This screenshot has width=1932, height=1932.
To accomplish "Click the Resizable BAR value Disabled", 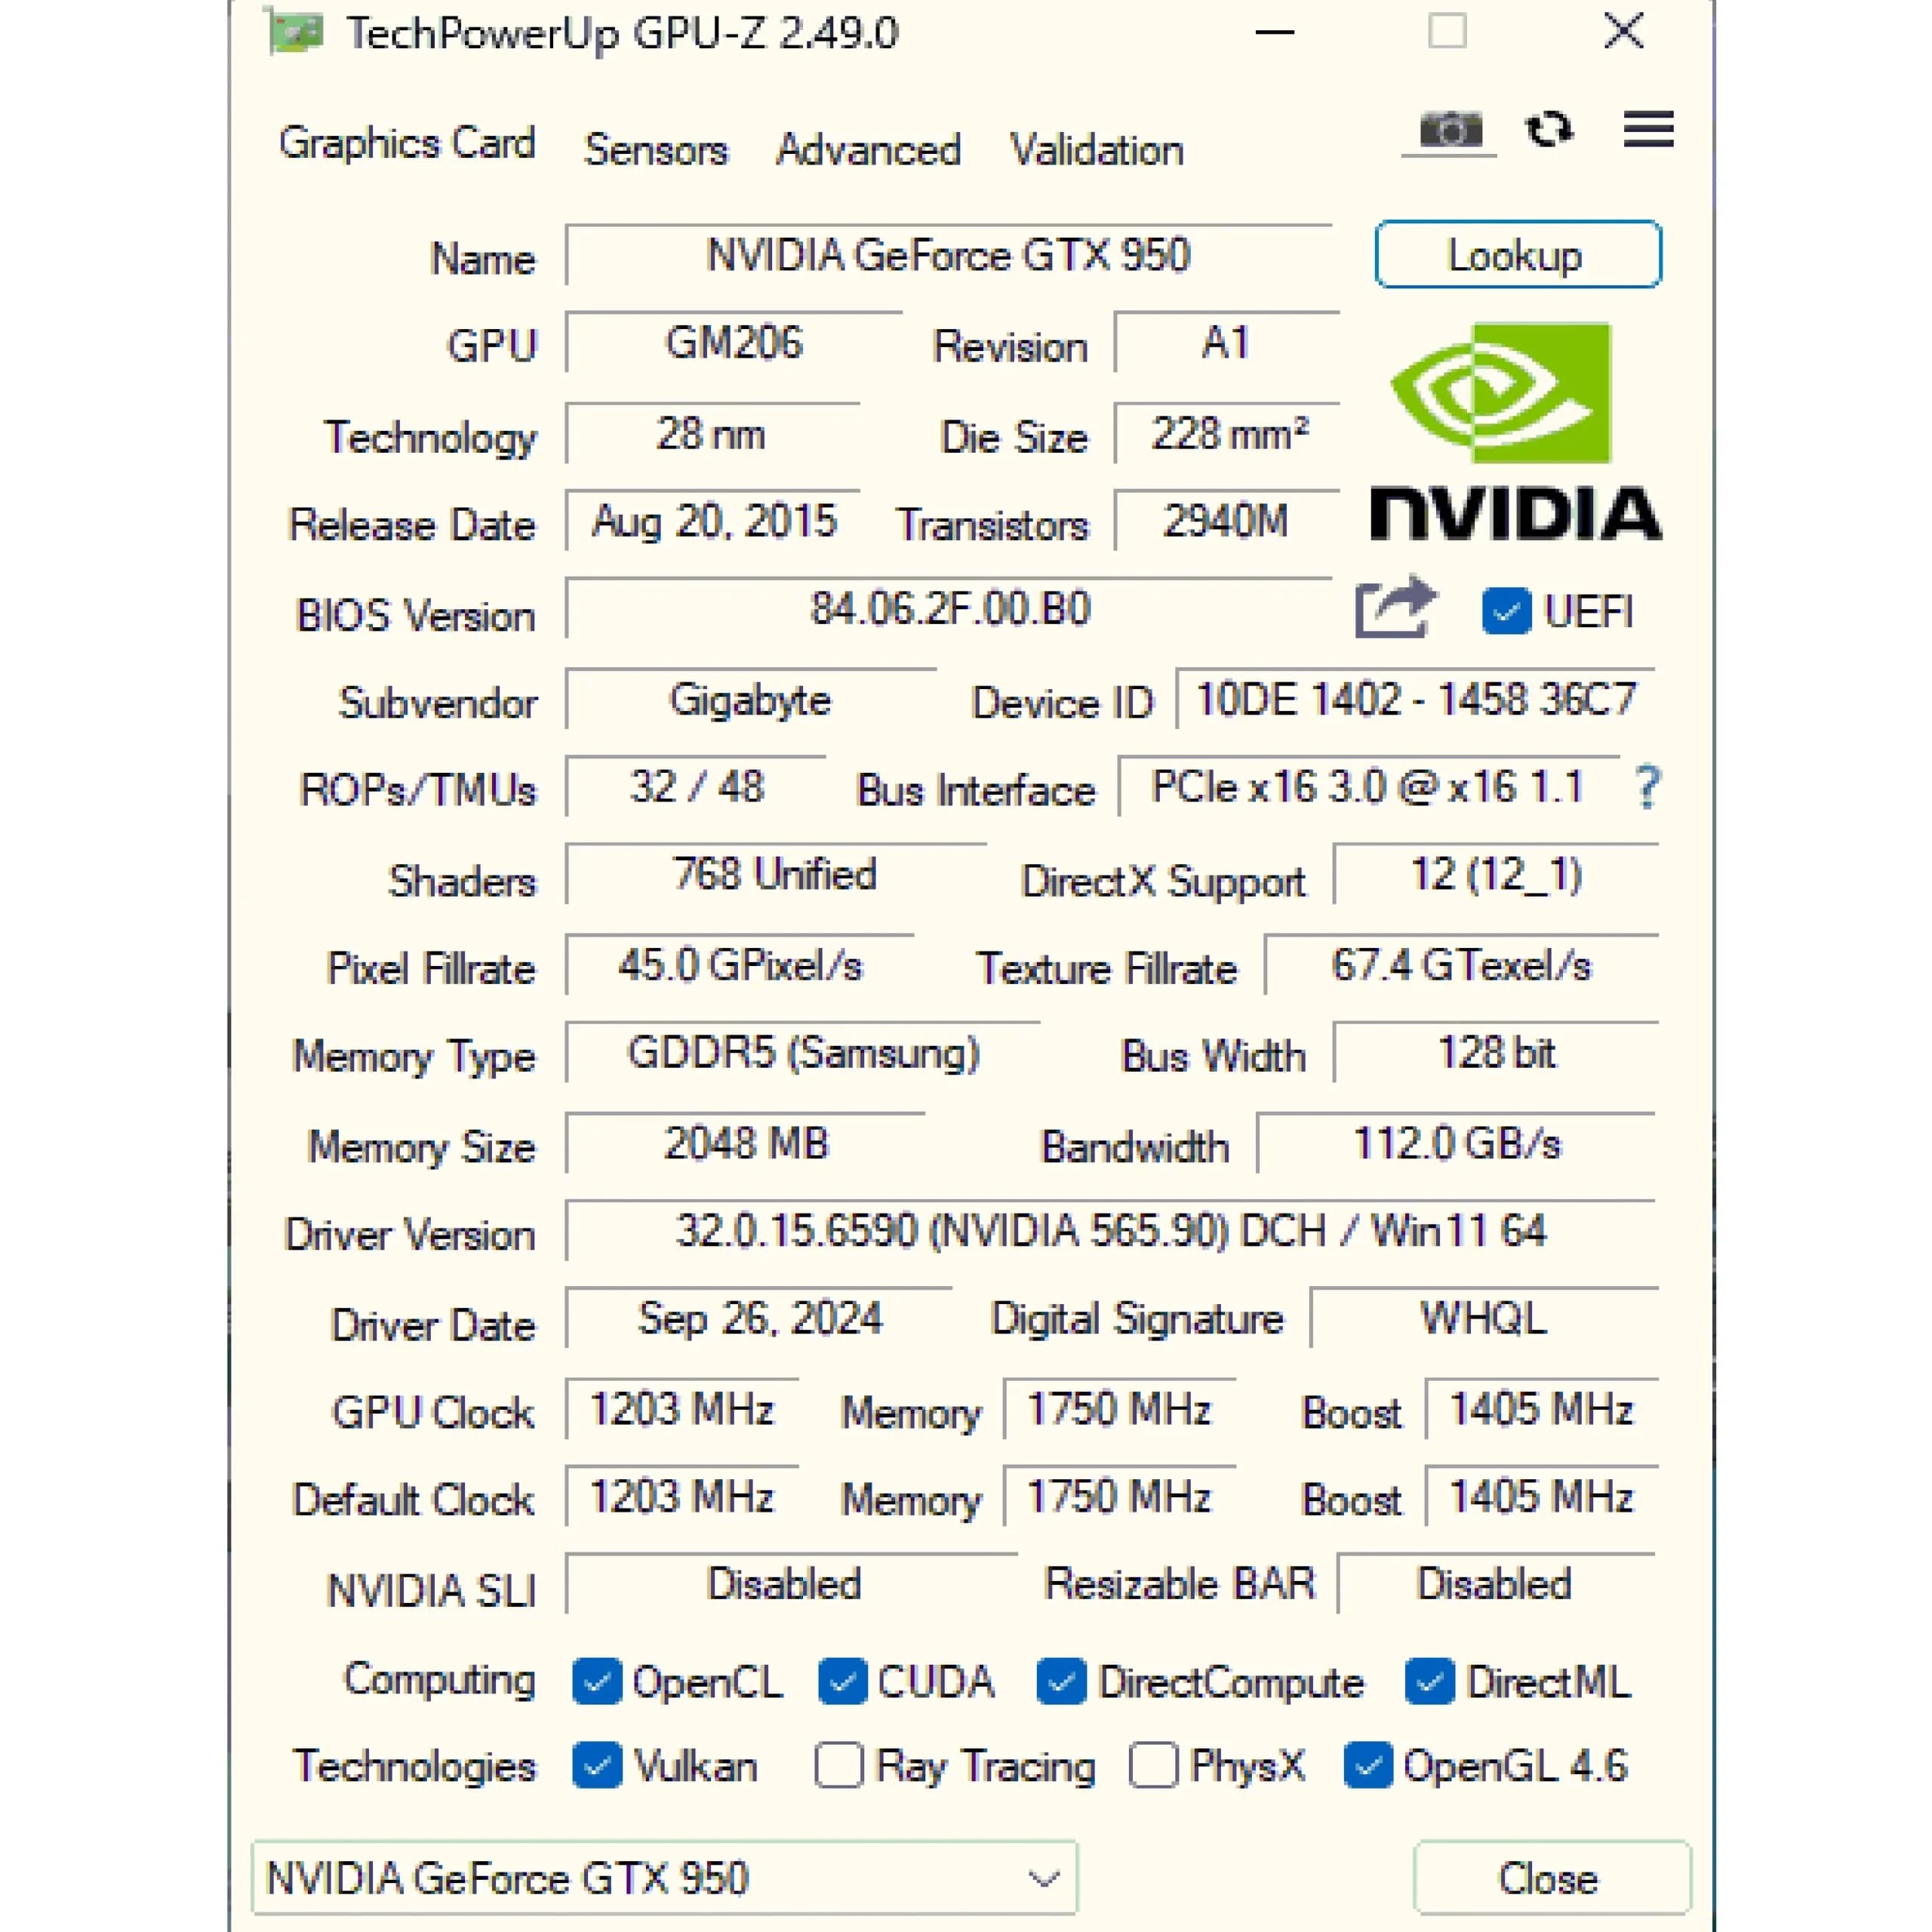I will 1495,1584.
